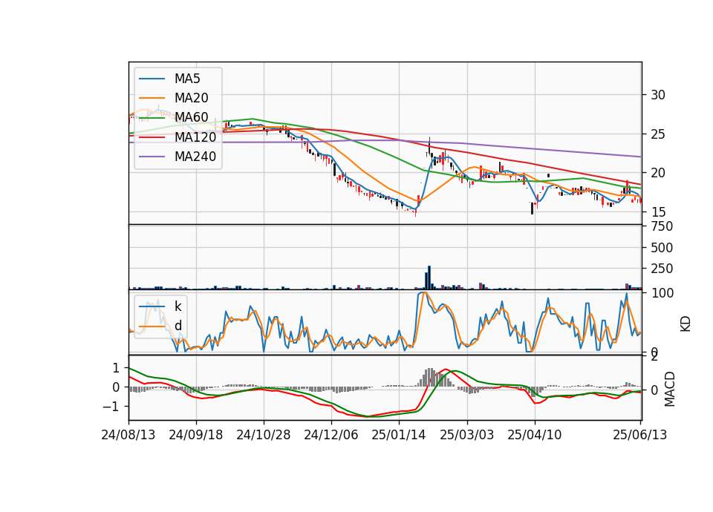Click the 25/04/10 date axis label
The image size is (713, 512).
pyautogui.click(x=534, y=435)
